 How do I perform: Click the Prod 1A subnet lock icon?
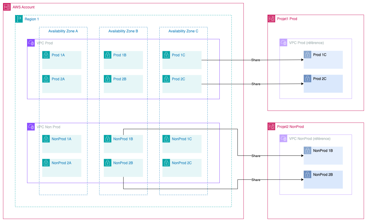[46, 55]
